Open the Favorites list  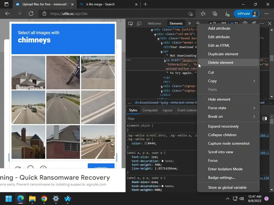click(x=203, y=14)
